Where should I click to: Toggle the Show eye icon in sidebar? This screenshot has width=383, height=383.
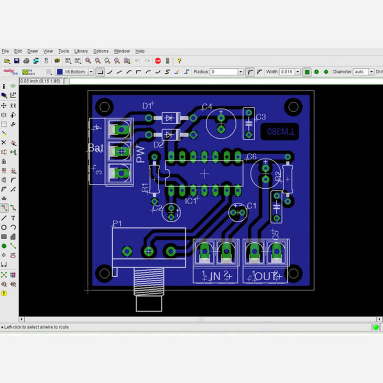(13, 86)
